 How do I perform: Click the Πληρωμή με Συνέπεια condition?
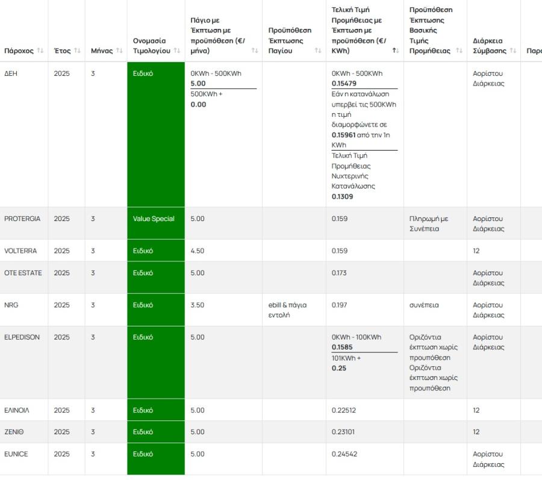point(428,223)
